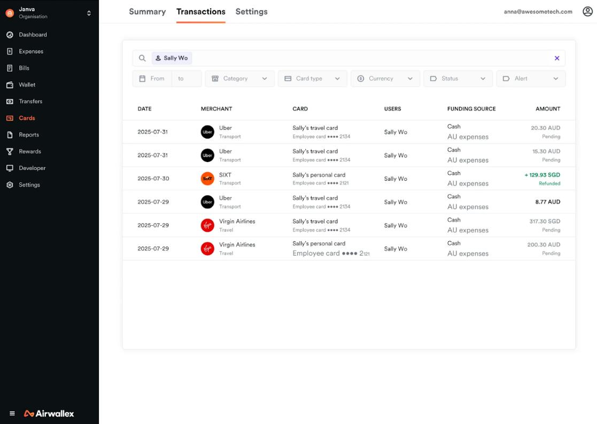Image resolution: width=597 pixels, height=424 pixels.
Task: Switch to the Settings tab
Action: pyautogui.click(x=251, y=12)
